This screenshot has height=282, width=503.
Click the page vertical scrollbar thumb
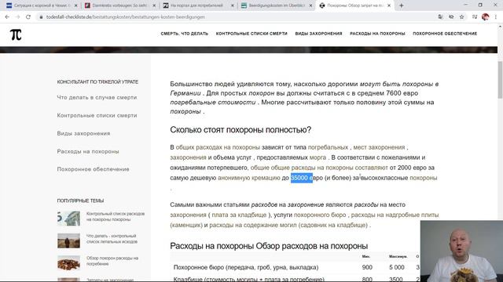(500, 80)
